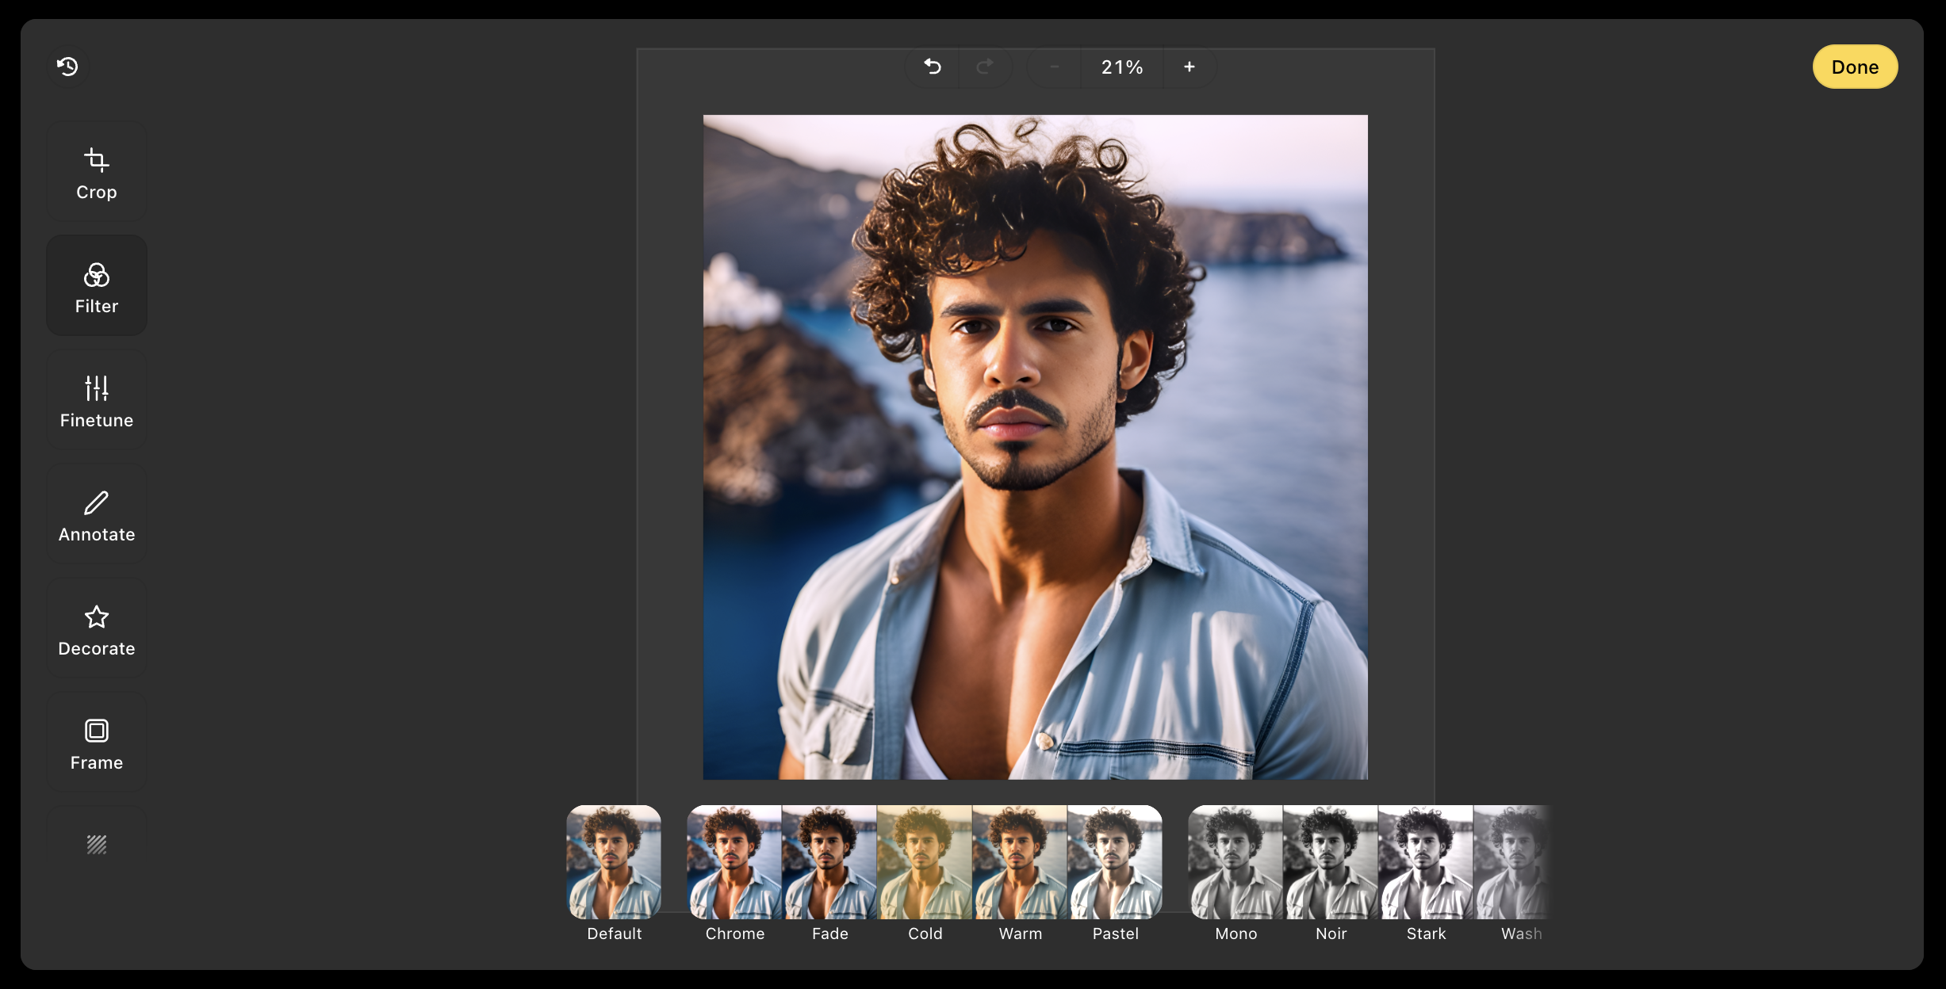Zoom in with the plus button
The width and height of the screenshot is (1946, 989).
click(1189, 67)
